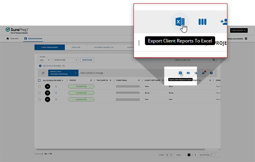
Task: Sort by Tax Client ID arrow
Action: tap(110, 80)
